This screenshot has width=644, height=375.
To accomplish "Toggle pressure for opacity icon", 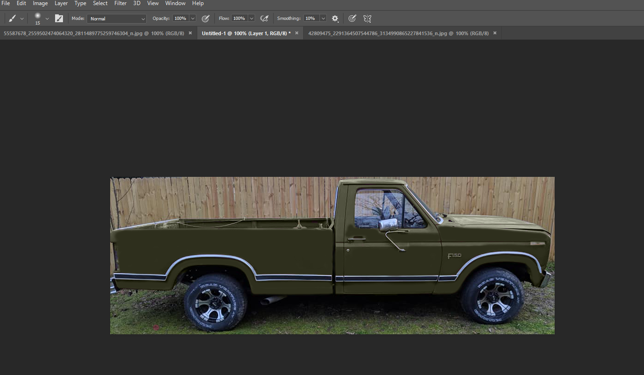I will [x=206, y=19].
